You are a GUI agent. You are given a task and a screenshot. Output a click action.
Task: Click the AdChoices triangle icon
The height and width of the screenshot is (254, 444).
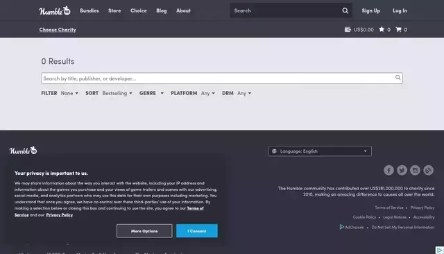(x=342, y=227)
